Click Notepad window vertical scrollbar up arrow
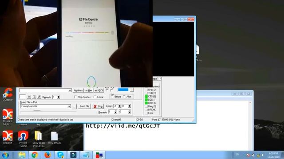This screenshot has width=284, height=159. [250, 103]
